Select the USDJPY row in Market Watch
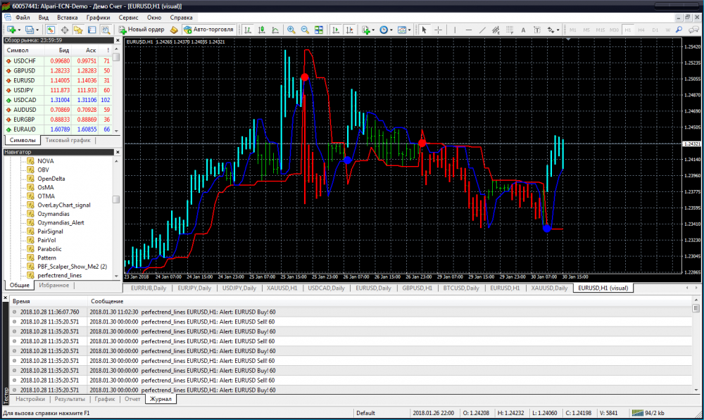 tap(58, 90)
